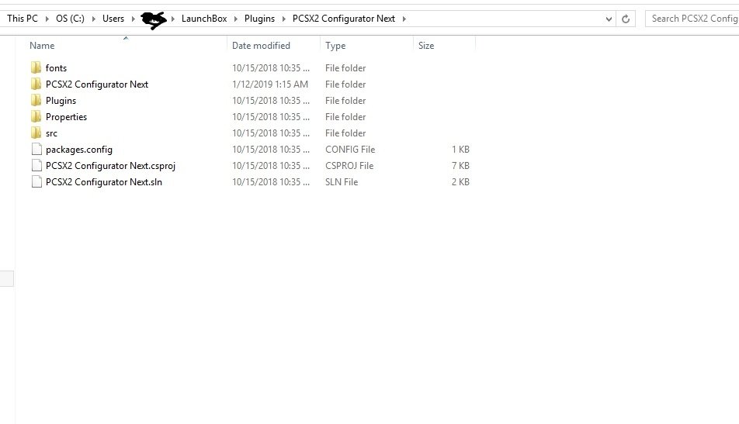Select the src folder icon

point(36,133)
